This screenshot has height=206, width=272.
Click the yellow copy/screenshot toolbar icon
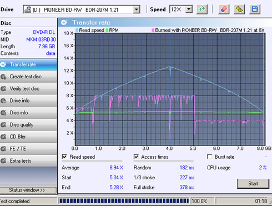[x=239, y=9]
